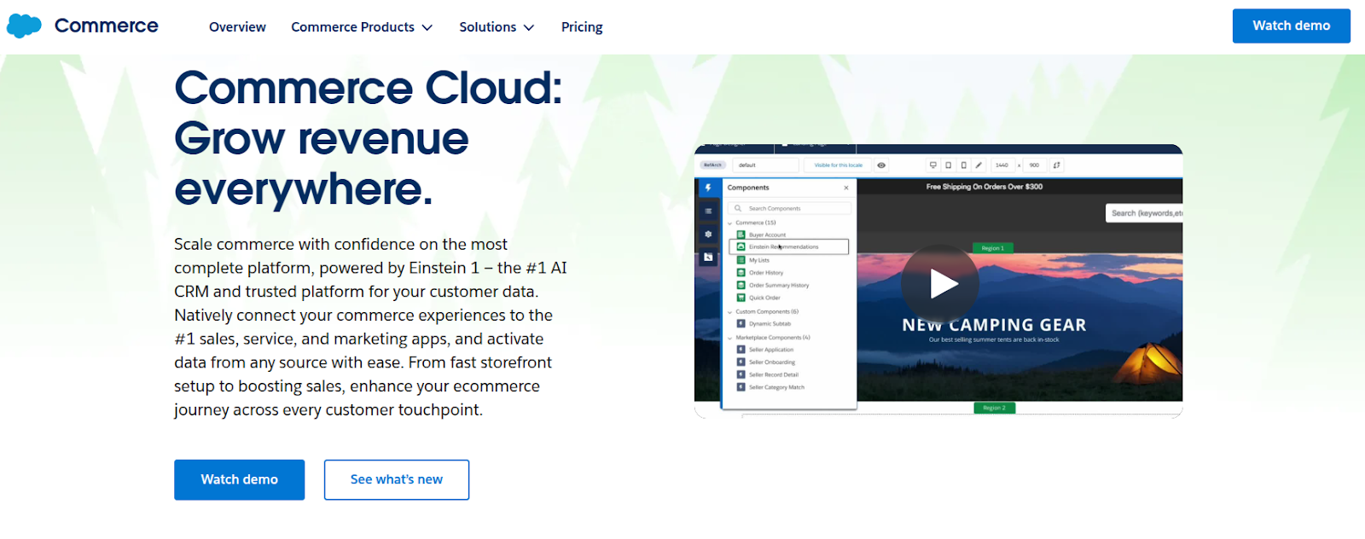1365x539 pixels.
Task: Select the My Lists component
Action: coord(753,260)
